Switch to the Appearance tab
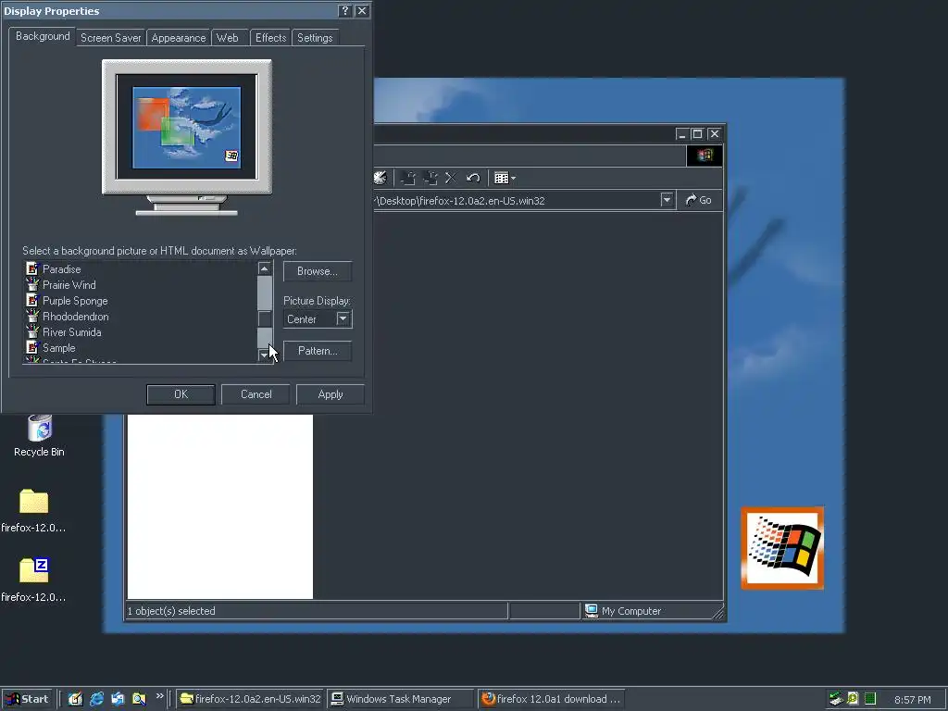 179,37
